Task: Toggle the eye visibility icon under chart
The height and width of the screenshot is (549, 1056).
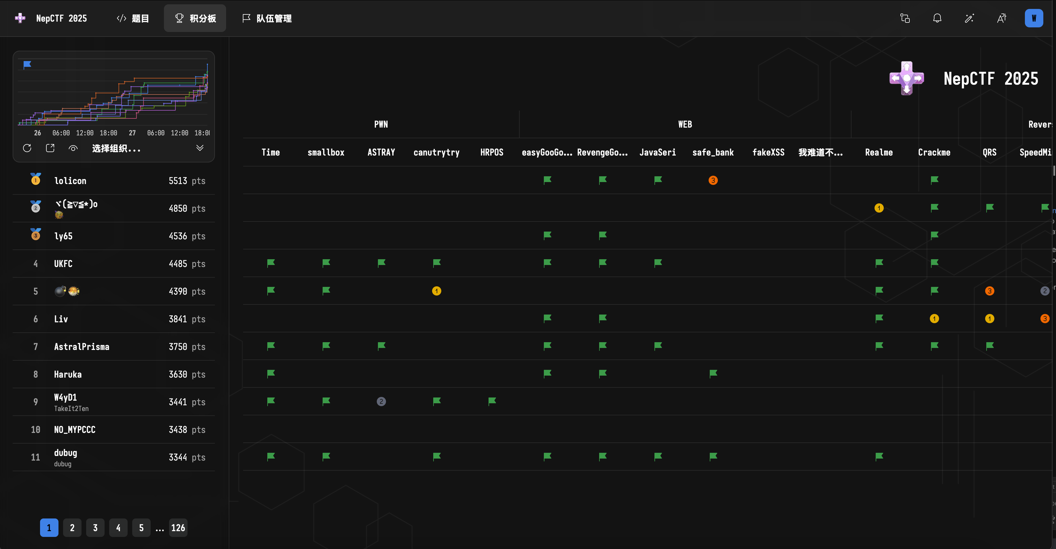Action: (x=73, y=148)
